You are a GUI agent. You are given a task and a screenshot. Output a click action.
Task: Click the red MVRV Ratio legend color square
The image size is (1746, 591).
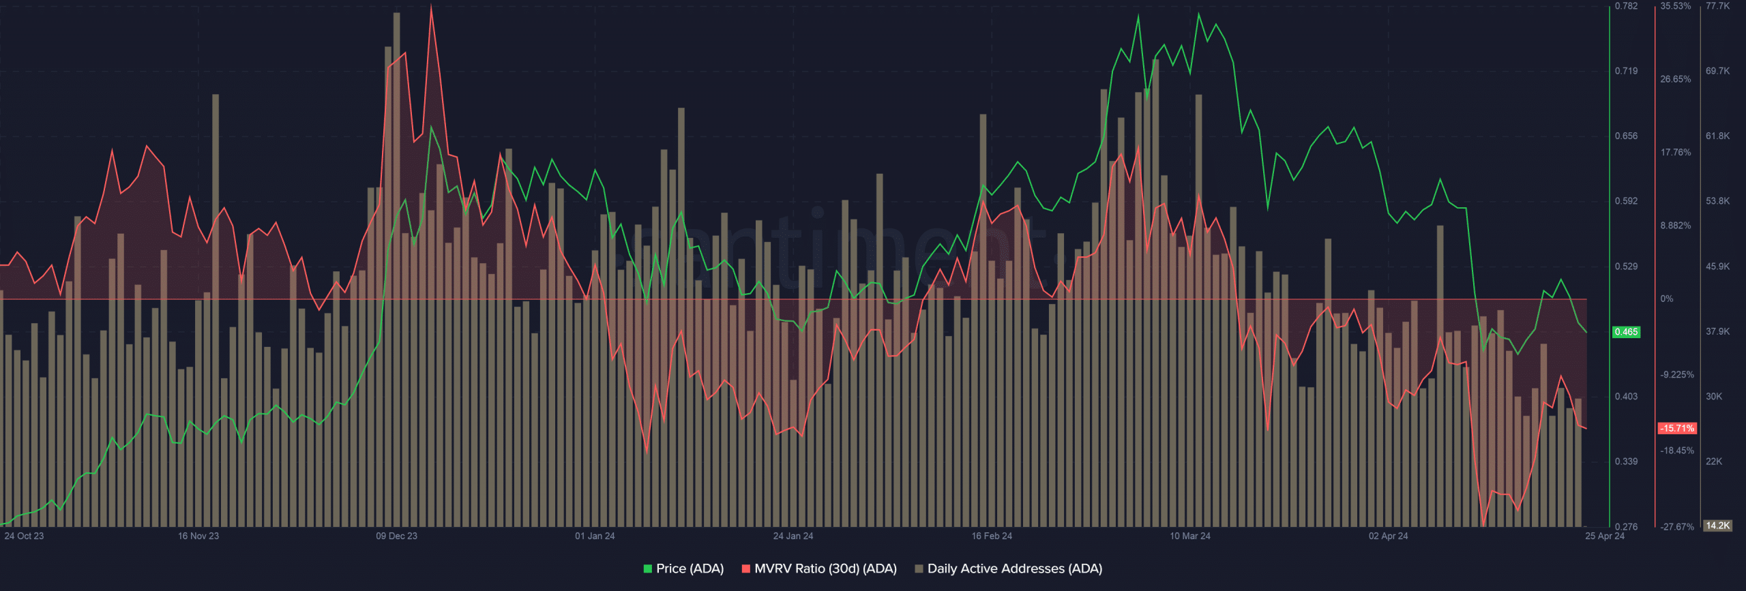click(745, 569)
